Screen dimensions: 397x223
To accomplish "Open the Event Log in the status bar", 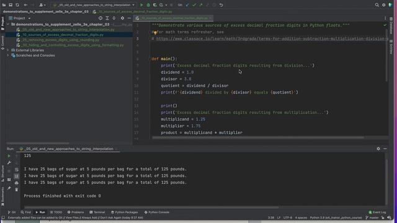I will click(x=377, y=212).
